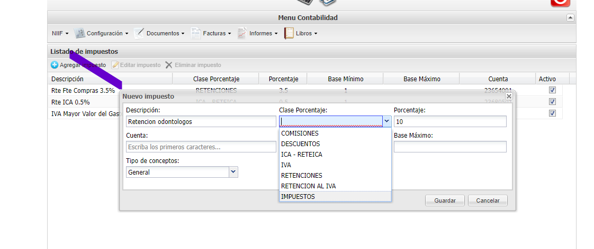Click Eliminar impuesto label in toolbar
This screenshot has width=594, height=249.
click(x=198, y=65)
